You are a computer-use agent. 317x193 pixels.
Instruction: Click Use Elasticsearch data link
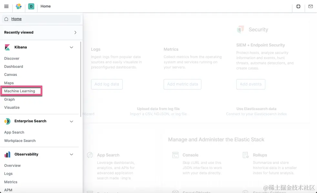256,109
